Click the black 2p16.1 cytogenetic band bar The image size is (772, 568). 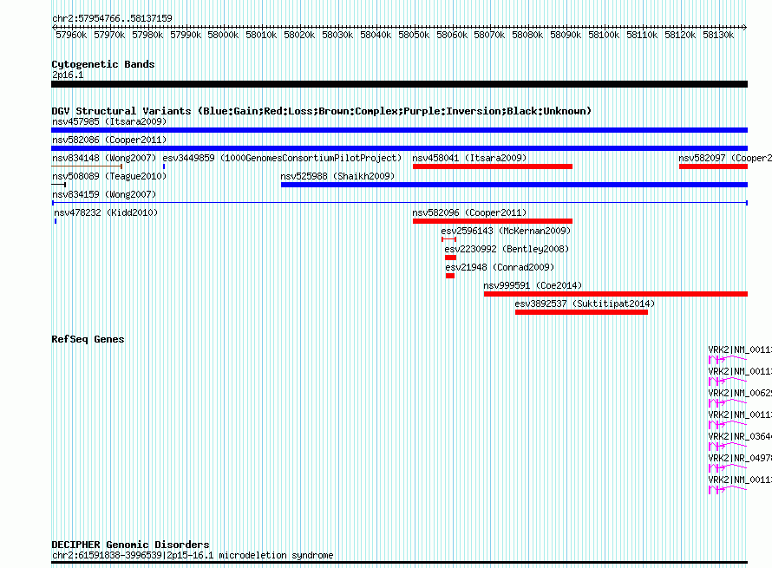coord(399,84)
